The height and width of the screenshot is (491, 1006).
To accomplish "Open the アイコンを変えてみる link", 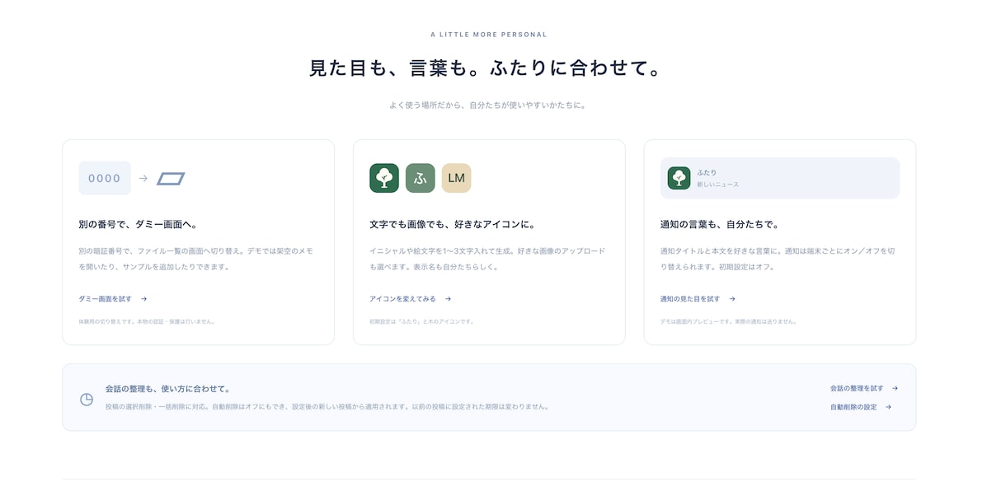I will click(411, 299).
